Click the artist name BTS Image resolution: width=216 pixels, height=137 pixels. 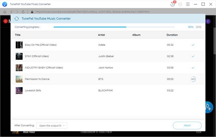coord(101,79)
